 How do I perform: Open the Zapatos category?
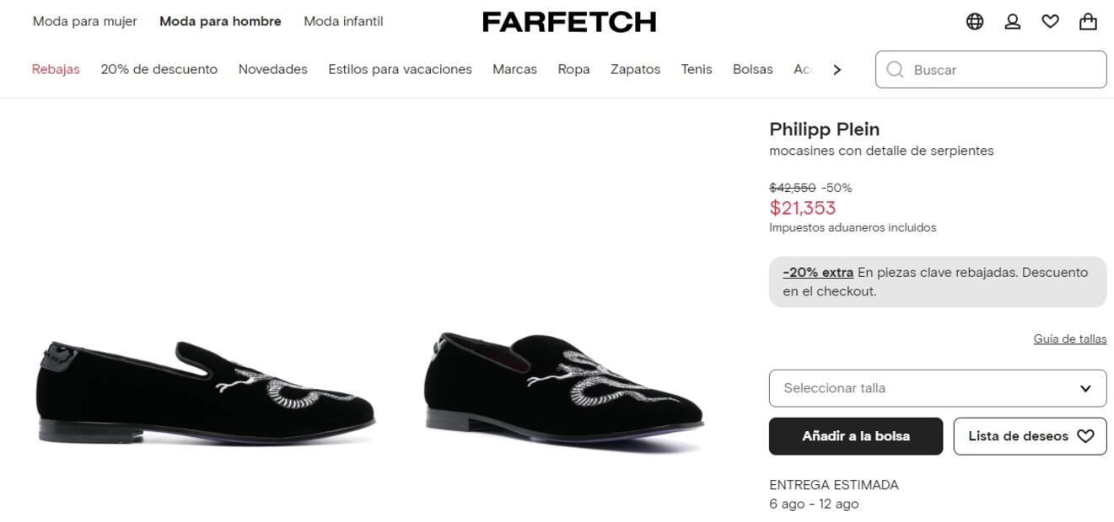635,70
